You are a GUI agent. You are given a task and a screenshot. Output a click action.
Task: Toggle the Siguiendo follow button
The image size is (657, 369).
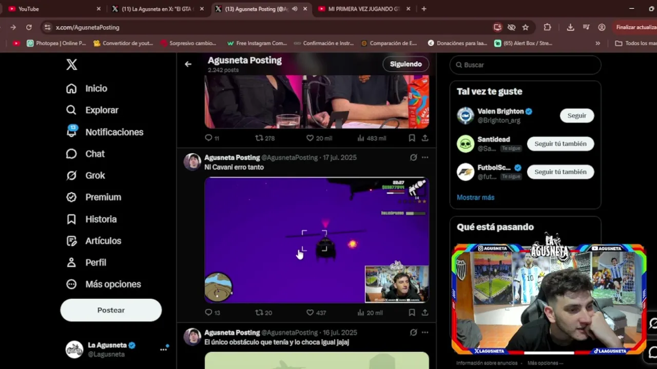405,64
